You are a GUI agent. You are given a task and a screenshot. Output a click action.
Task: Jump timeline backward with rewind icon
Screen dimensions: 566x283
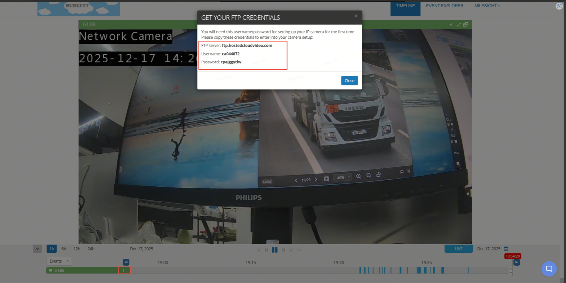tap(126, 262)
